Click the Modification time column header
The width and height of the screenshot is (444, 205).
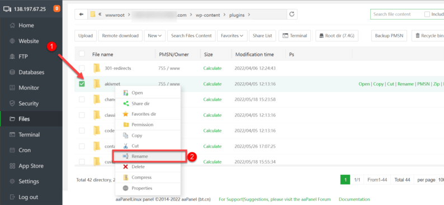(x=254, y=54)
